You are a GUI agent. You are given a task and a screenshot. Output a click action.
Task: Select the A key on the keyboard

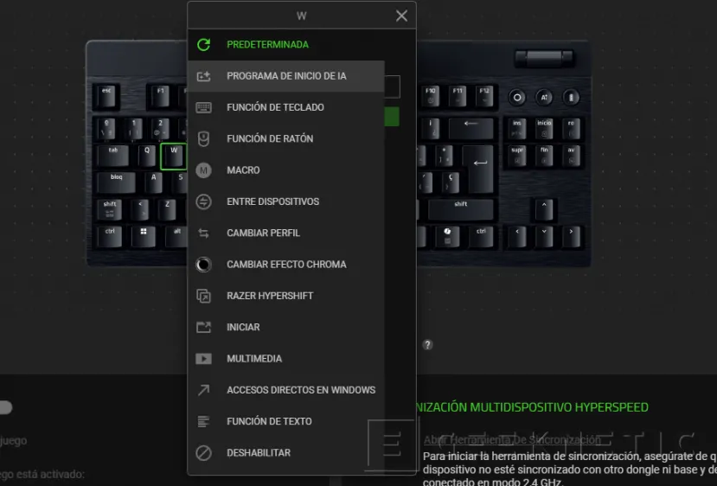point(154,182)
